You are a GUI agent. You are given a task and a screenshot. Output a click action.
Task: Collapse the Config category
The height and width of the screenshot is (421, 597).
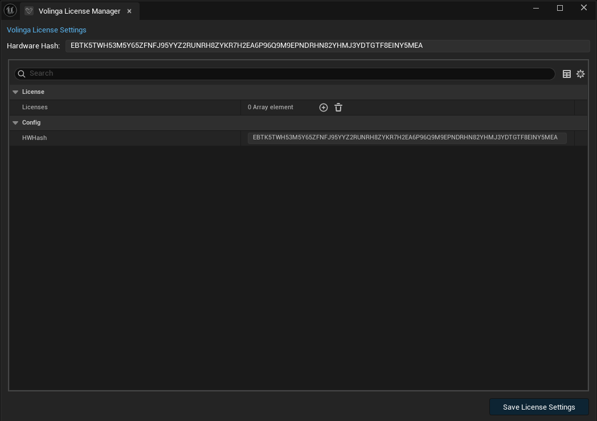coord(15,123)
